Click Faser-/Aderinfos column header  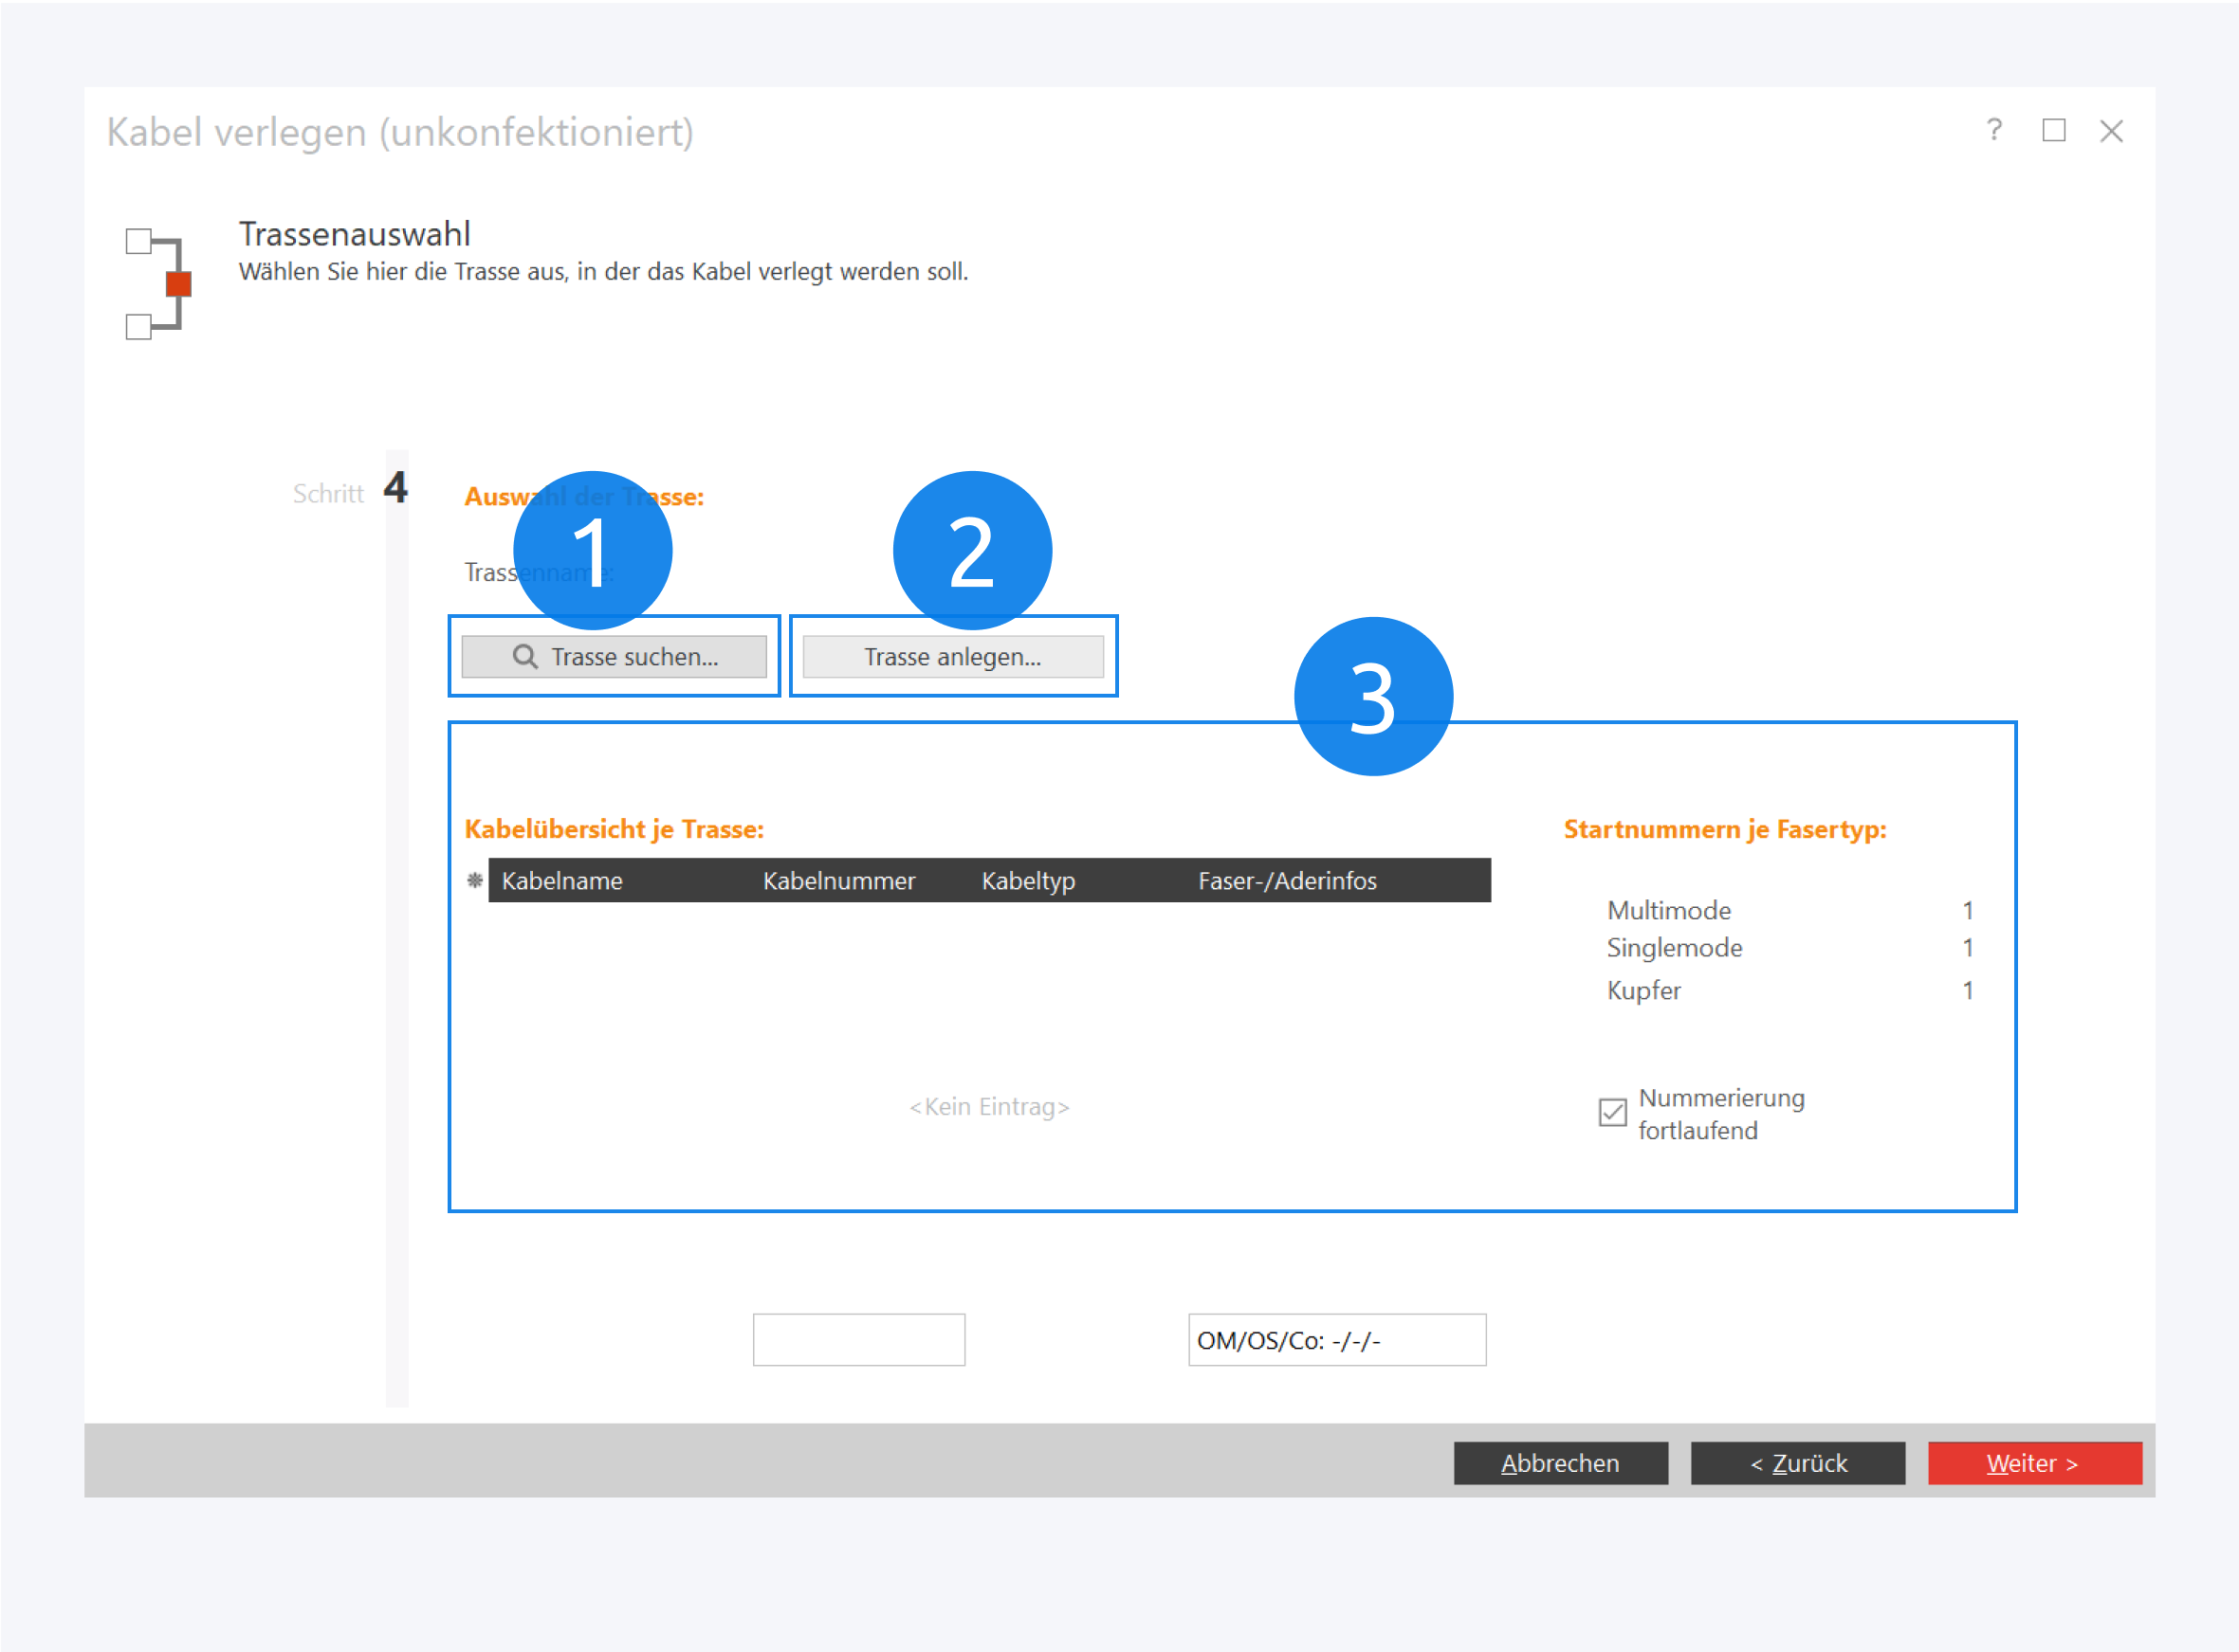pos(1288,881)
